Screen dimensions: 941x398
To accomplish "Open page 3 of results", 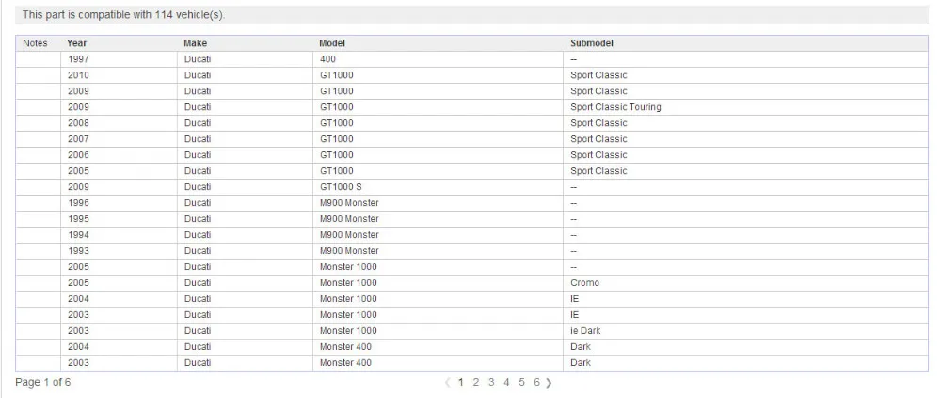I will click(491, 382).
